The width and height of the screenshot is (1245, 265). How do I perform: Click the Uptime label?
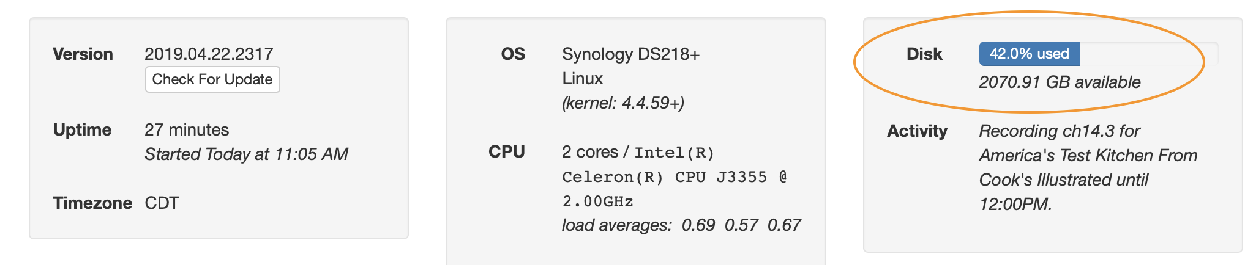82,129
